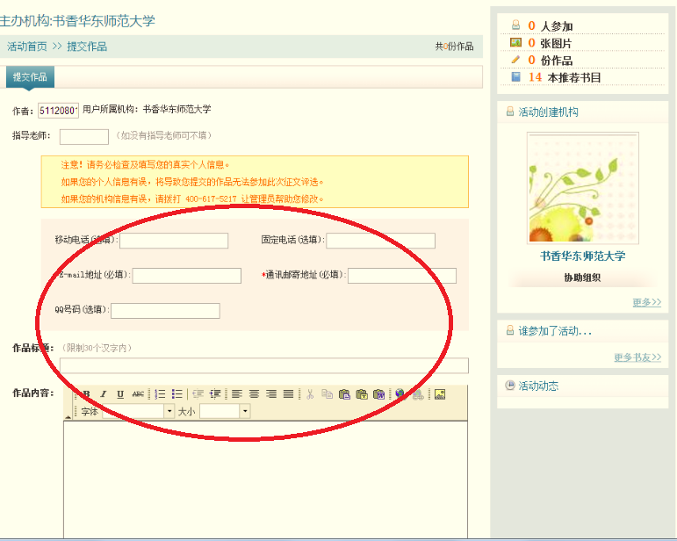
Task: Click the E-mail地址 input field
Action: pyautogui.click(x=186, y=276)
